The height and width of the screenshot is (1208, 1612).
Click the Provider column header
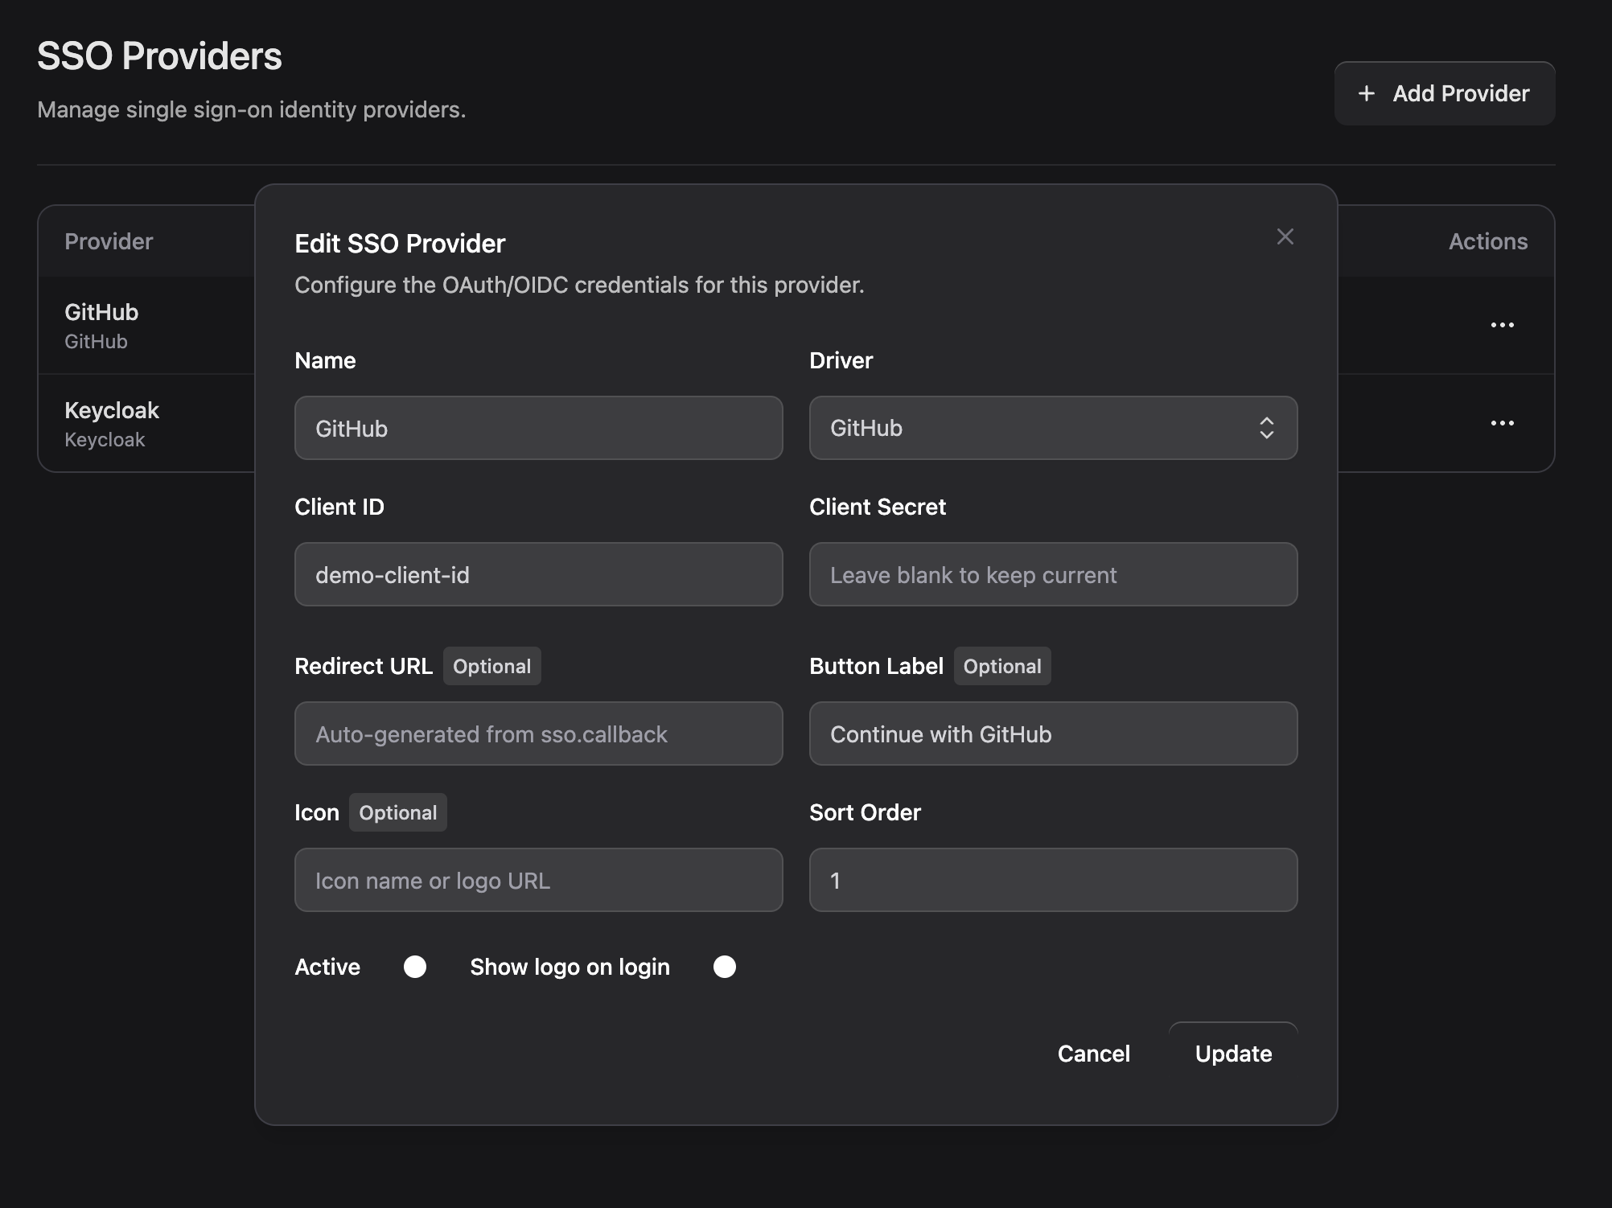109,241
